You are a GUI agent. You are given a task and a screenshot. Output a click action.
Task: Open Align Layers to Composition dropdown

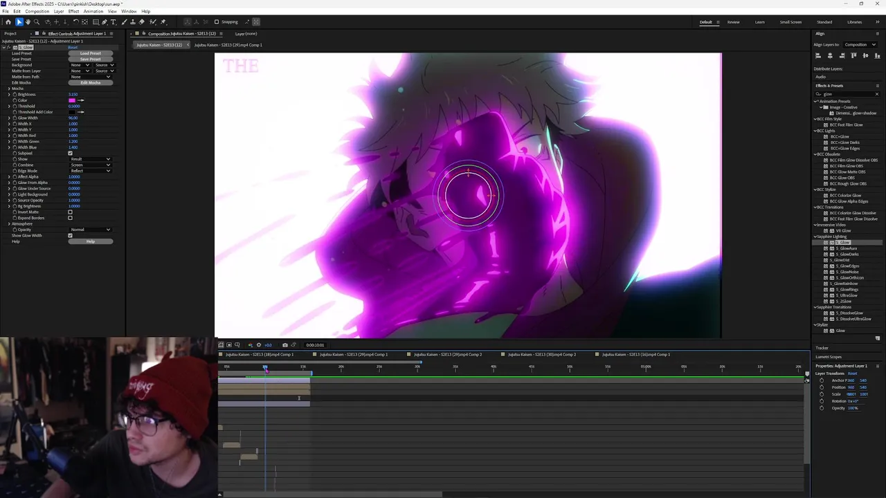click(x=860, y=44)
